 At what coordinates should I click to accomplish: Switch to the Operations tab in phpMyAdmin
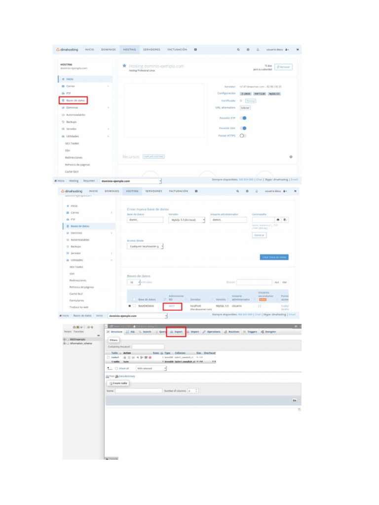[211, 332]
